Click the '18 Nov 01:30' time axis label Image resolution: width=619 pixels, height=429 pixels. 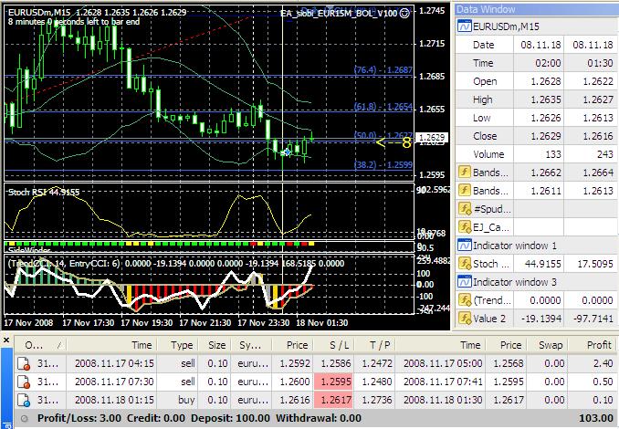coord(321,323)
